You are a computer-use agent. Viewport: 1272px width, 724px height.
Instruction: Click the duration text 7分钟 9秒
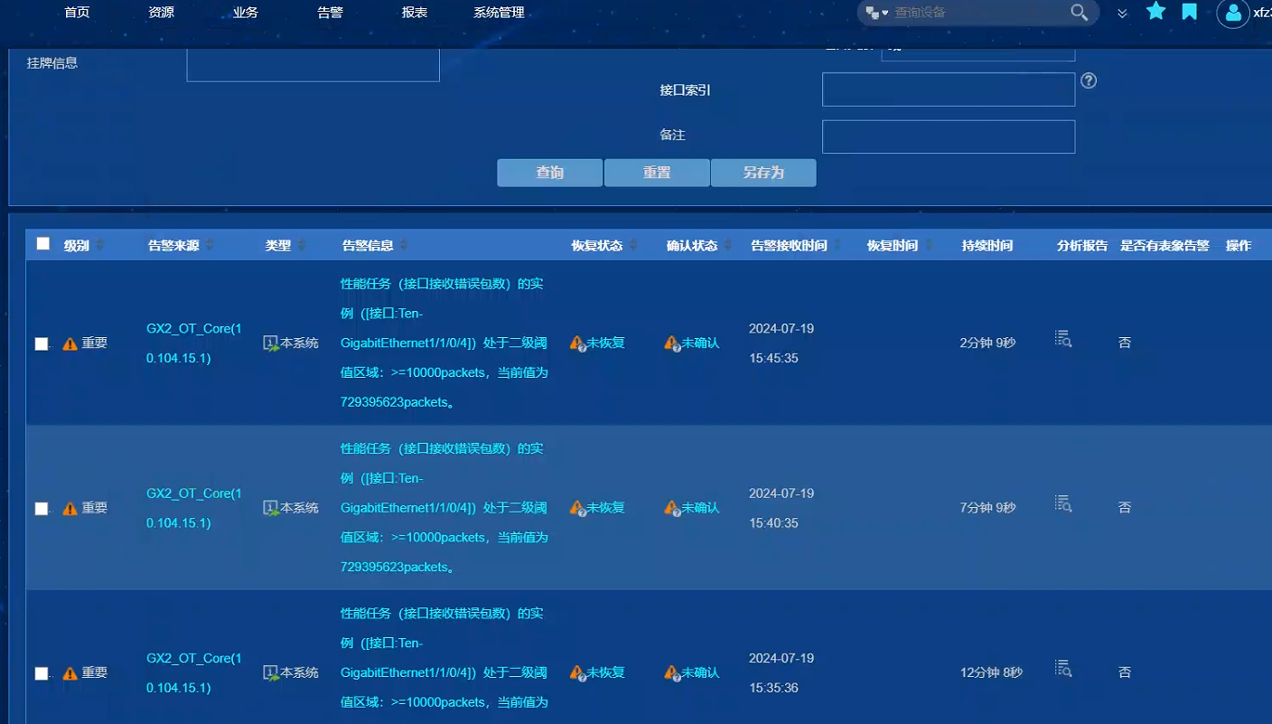click(987, 508)
